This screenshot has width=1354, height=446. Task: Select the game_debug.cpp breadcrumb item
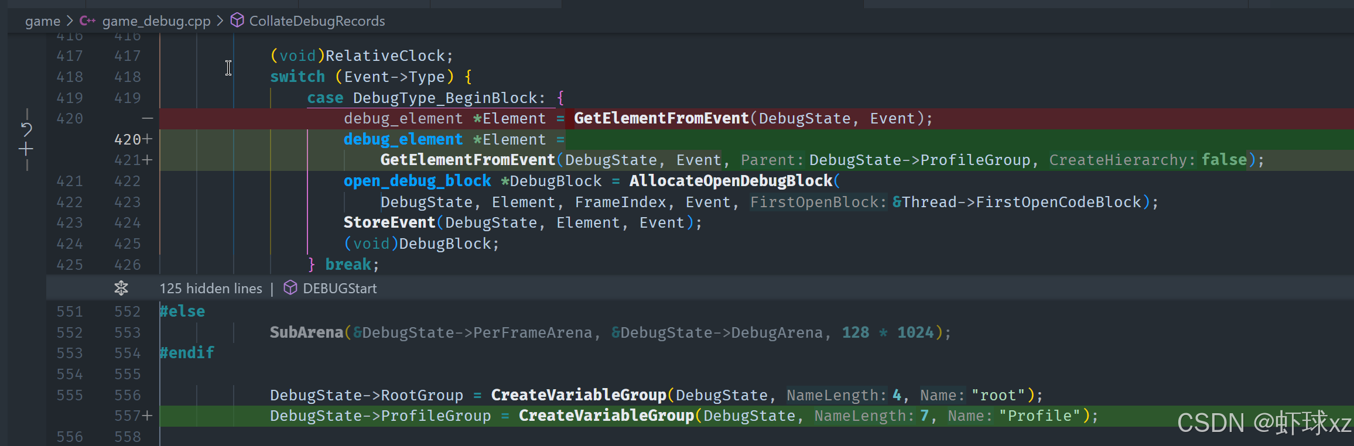click(x=156, y=21)
